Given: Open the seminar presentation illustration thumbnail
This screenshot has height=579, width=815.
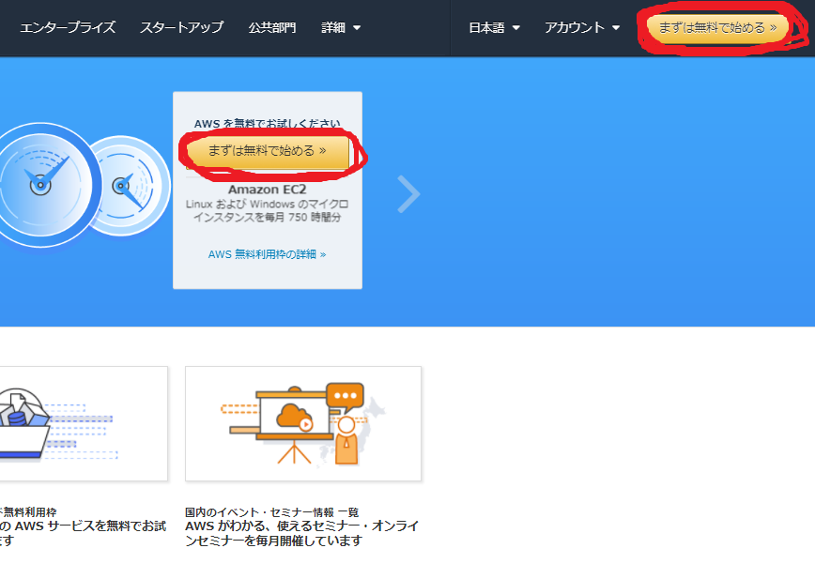Looking at the screenshot, I should pyautogui.click(x=303, y=423).
